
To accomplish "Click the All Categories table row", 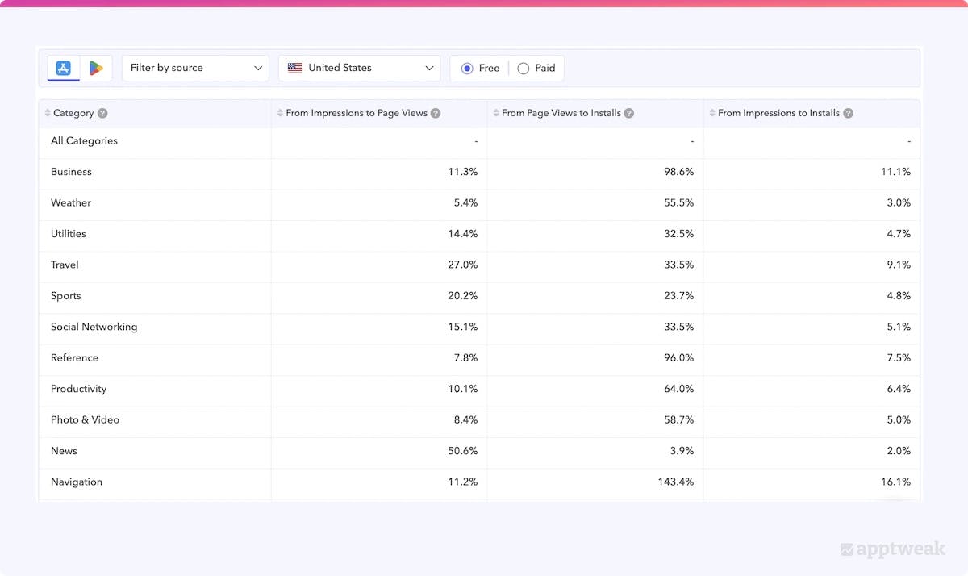I will coord(84,140).
